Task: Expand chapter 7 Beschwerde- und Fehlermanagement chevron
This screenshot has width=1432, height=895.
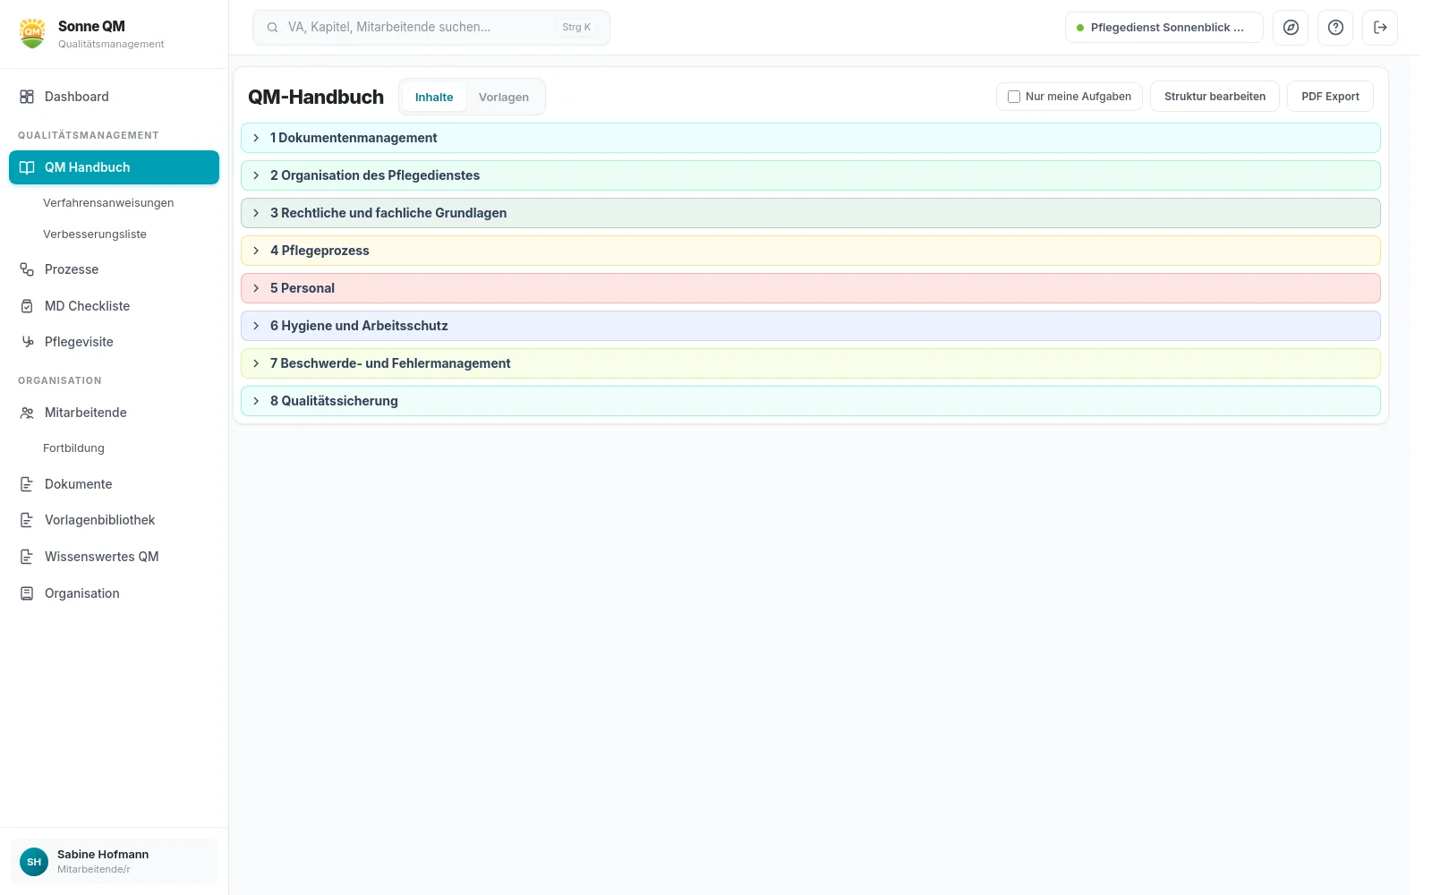Action: pyautogui.click(x=256, y=363)
